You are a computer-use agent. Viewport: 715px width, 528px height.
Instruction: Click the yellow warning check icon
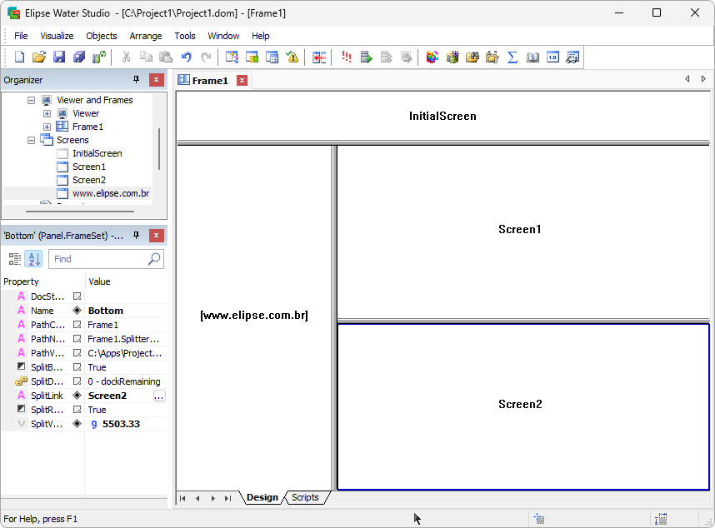(292, 57)
